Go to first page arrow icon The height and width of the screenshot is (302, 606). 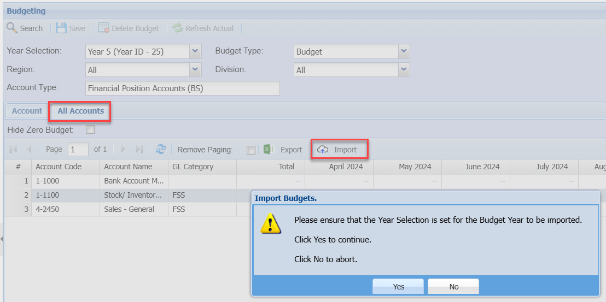13,149
